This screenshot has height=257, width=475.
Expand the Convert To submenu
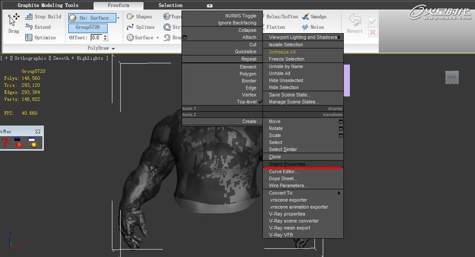point(339,193)
